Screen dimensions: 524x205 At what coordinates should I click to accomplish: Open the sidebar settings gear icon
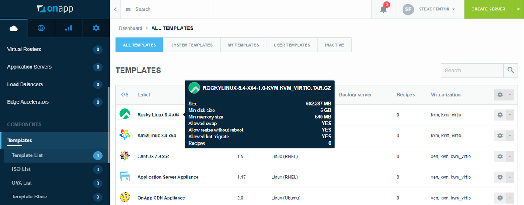96,28
